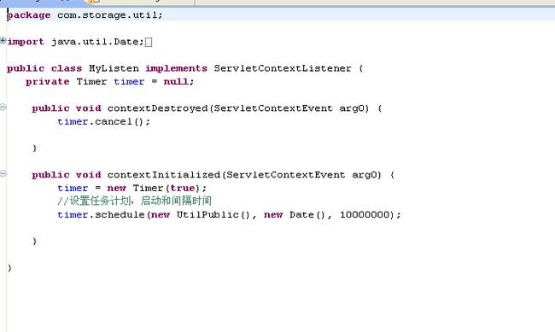This screenshot has height=332, width=555.
Task: Click new Date() in schedule call
Action: coord(294,215)
